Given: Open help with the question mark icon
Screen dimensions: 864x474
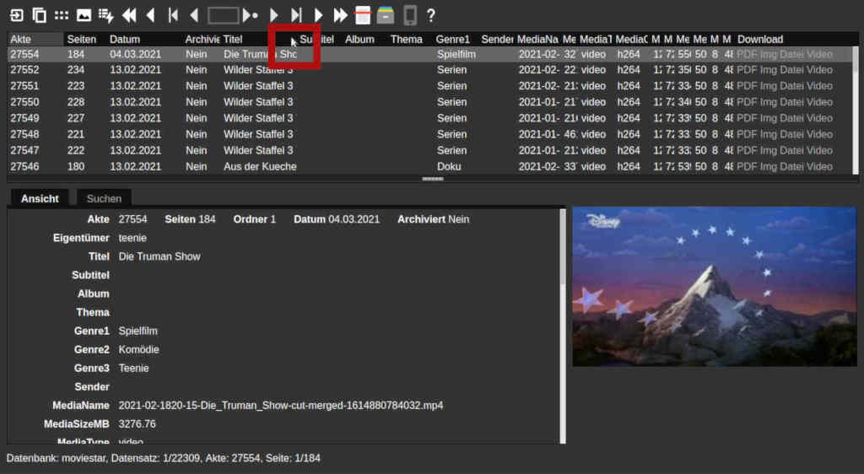Looking at the screenshot, I should point(430,14).
